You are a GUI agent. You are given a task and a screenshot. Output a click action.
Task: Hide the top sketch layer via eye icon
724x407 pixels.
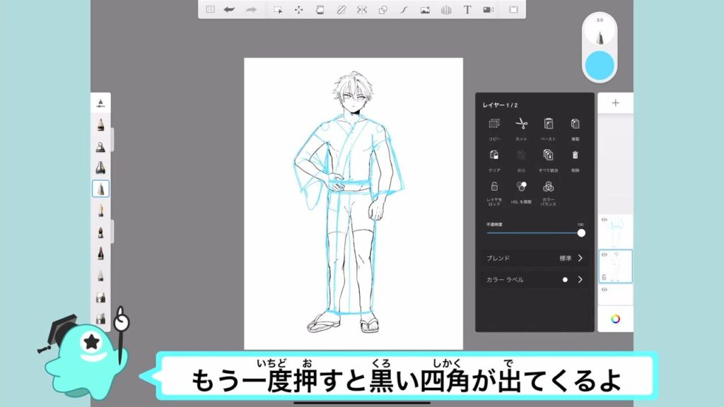(x=604, y=220)
